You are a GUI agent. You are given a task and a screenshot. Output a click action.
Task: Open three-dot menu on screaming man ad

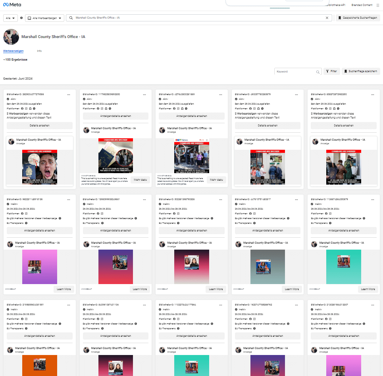69,95
